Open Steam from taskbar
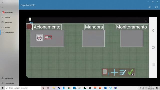This screenshot has width=160, height=90. click(x=59, y=88)
